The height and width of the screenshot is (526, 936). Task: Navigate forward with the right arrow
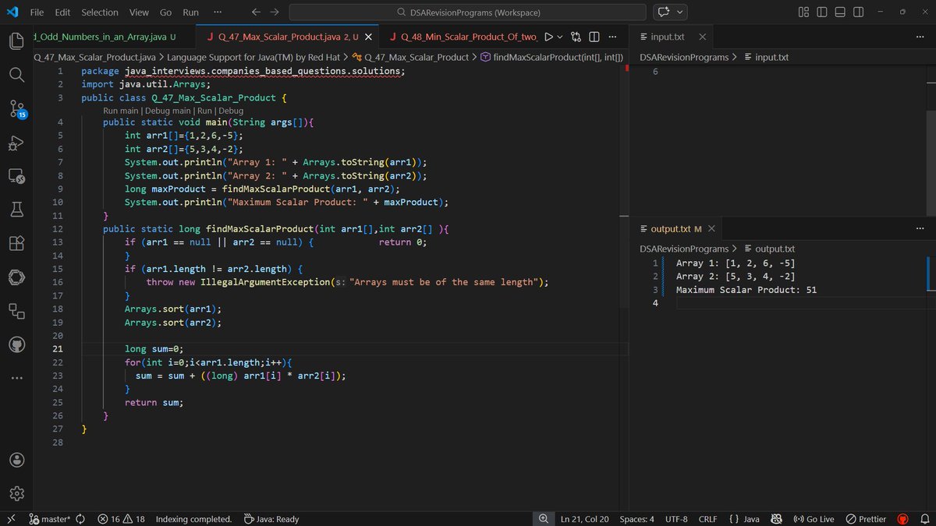click(275, 12)
